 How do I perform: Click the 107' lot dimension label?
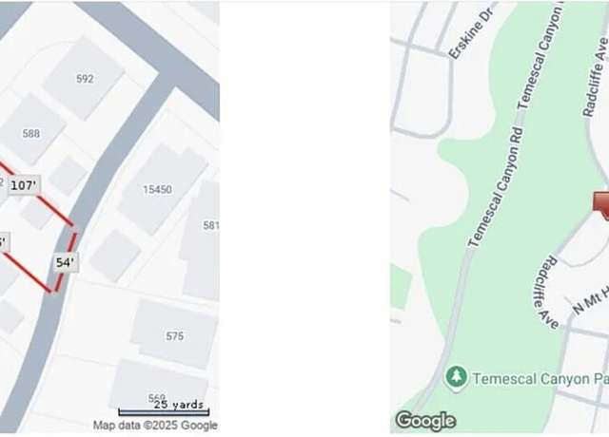24,185
